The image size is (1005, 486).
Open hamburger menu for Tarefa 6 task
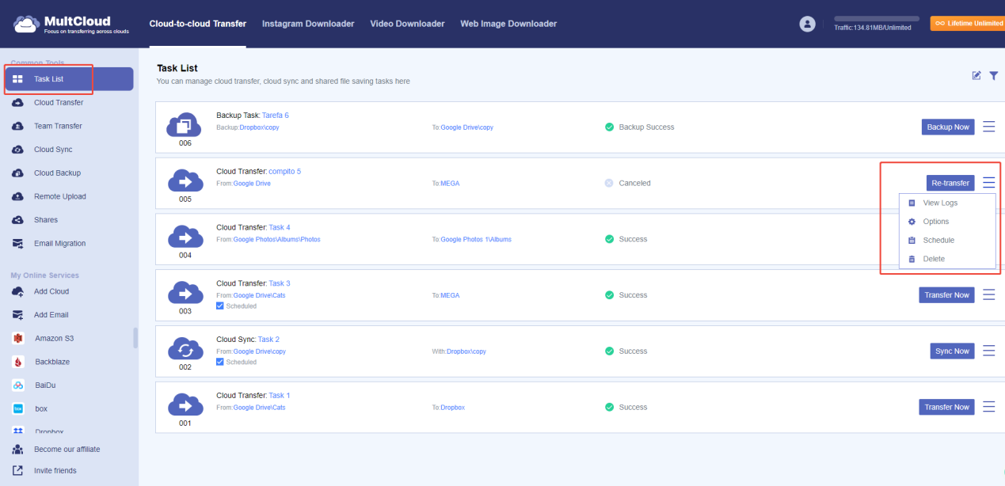point(988,127)
